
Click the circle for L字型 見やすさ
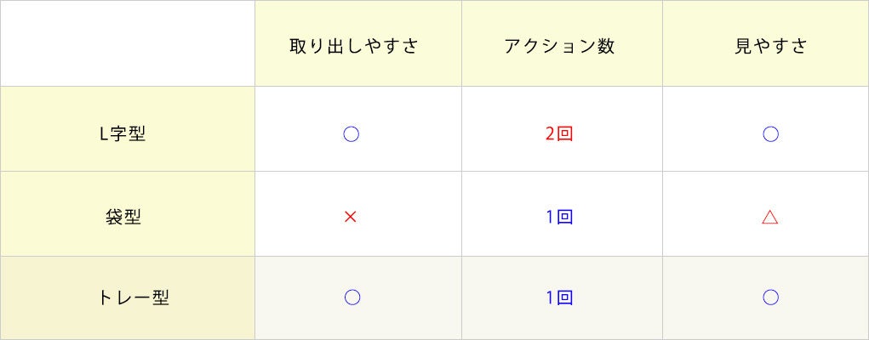coord(770,134)
